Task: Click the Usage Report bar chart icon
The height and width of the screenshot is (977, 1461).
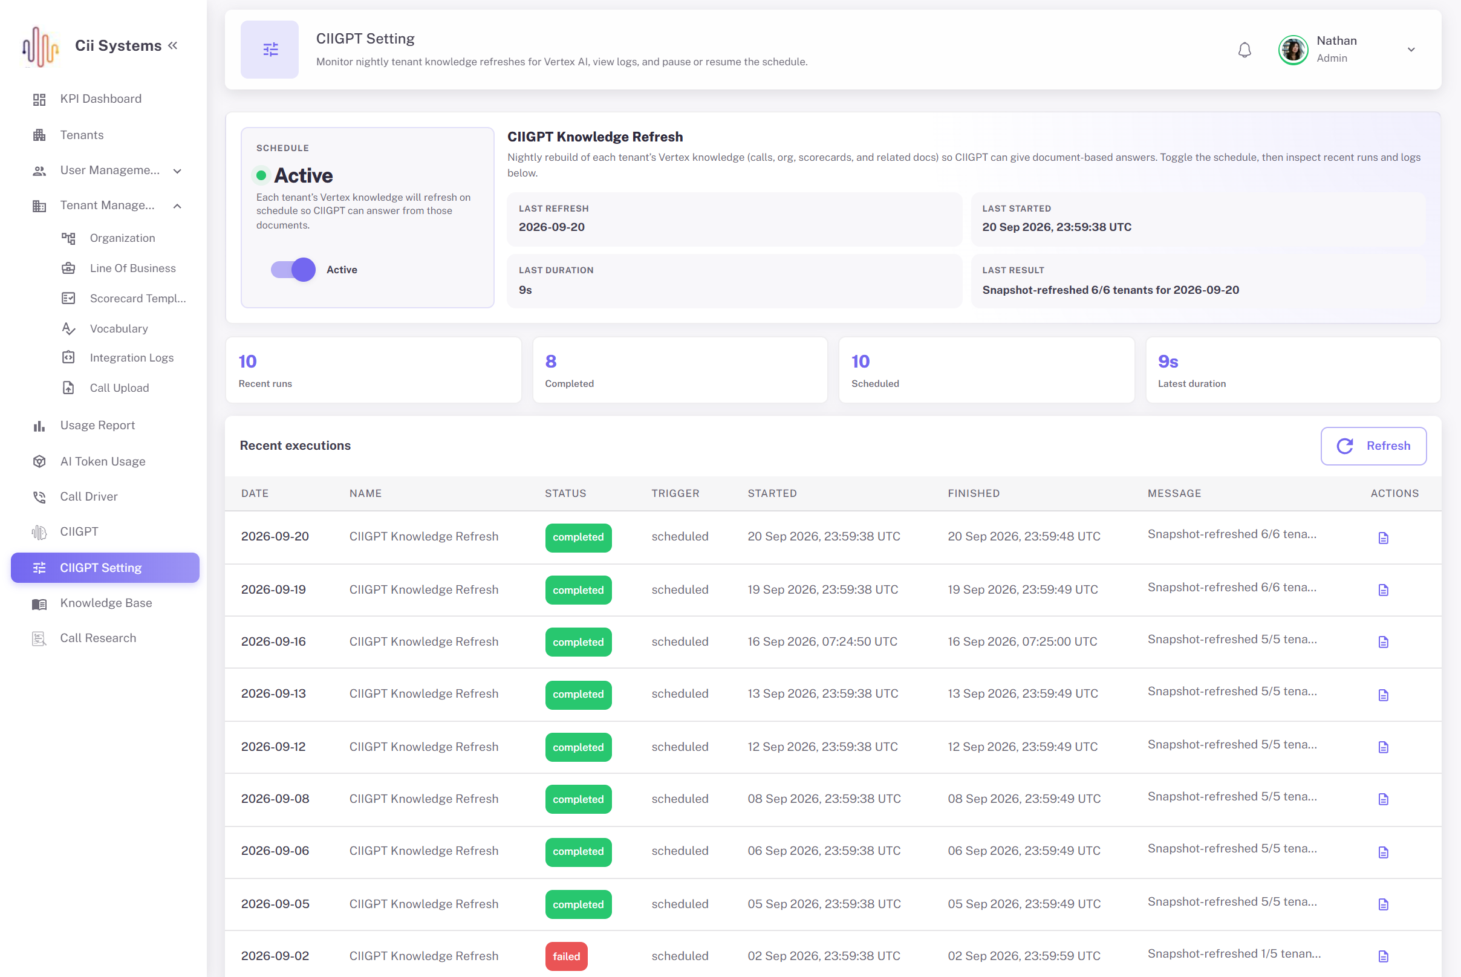Action: pyautogui.click(x=39, y=426)
